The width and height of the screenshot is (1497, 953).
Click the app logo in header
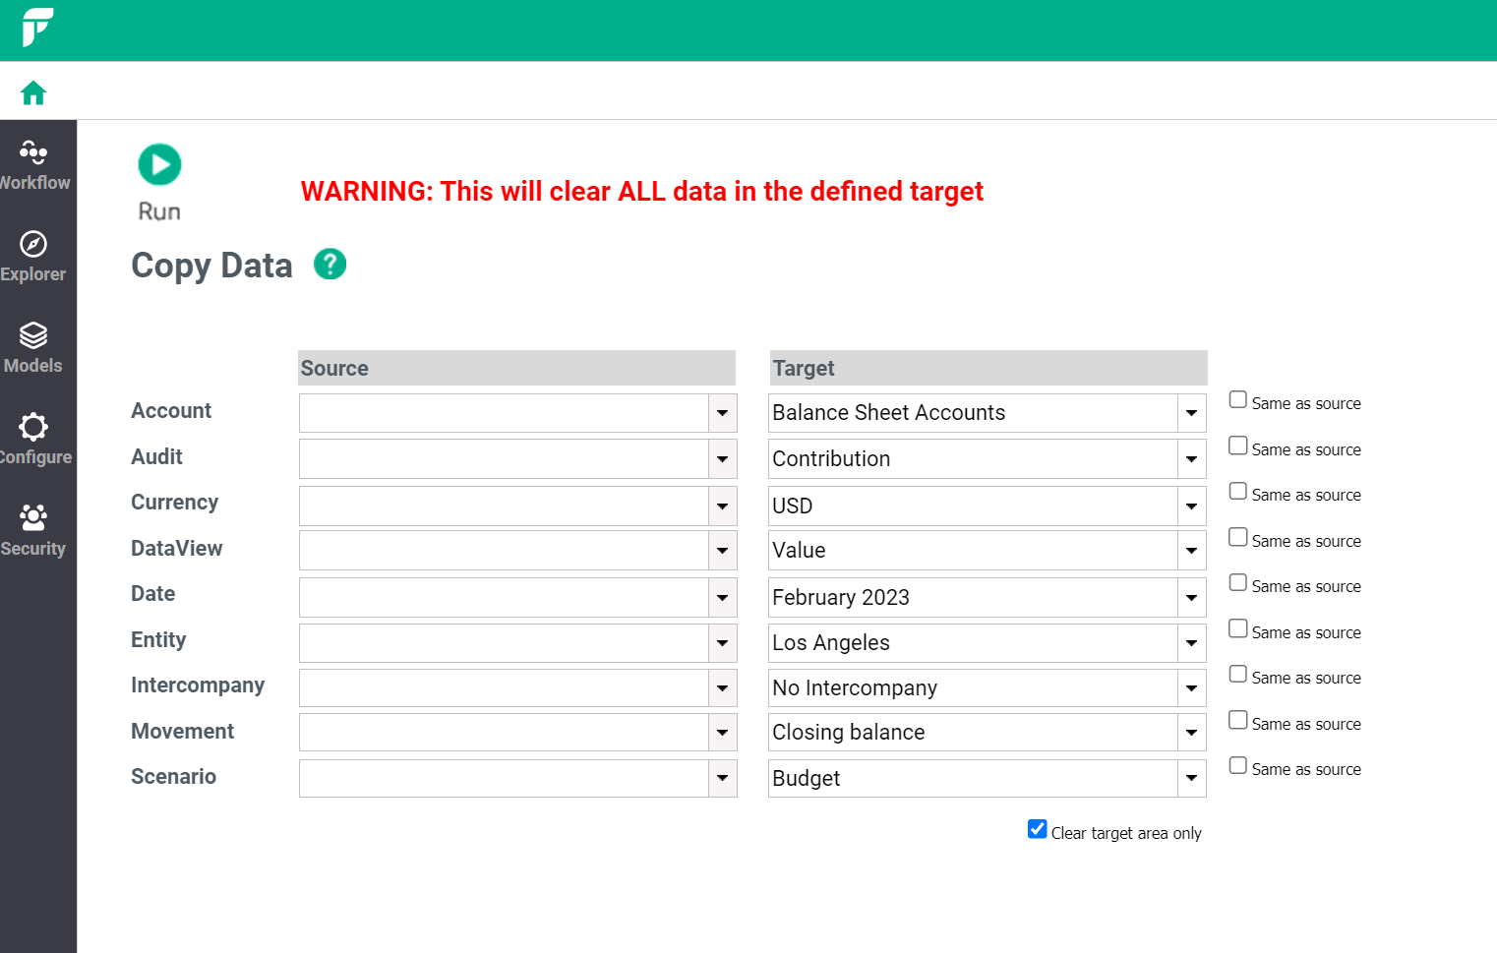pyautogui.click(x=37, y=28)
